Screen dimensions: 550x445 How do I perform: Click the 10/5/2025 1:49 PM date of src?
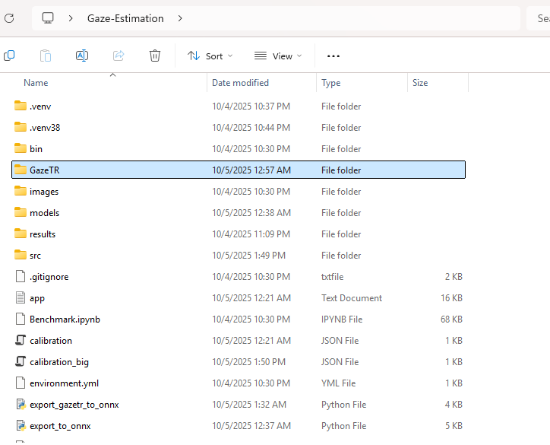248,256
